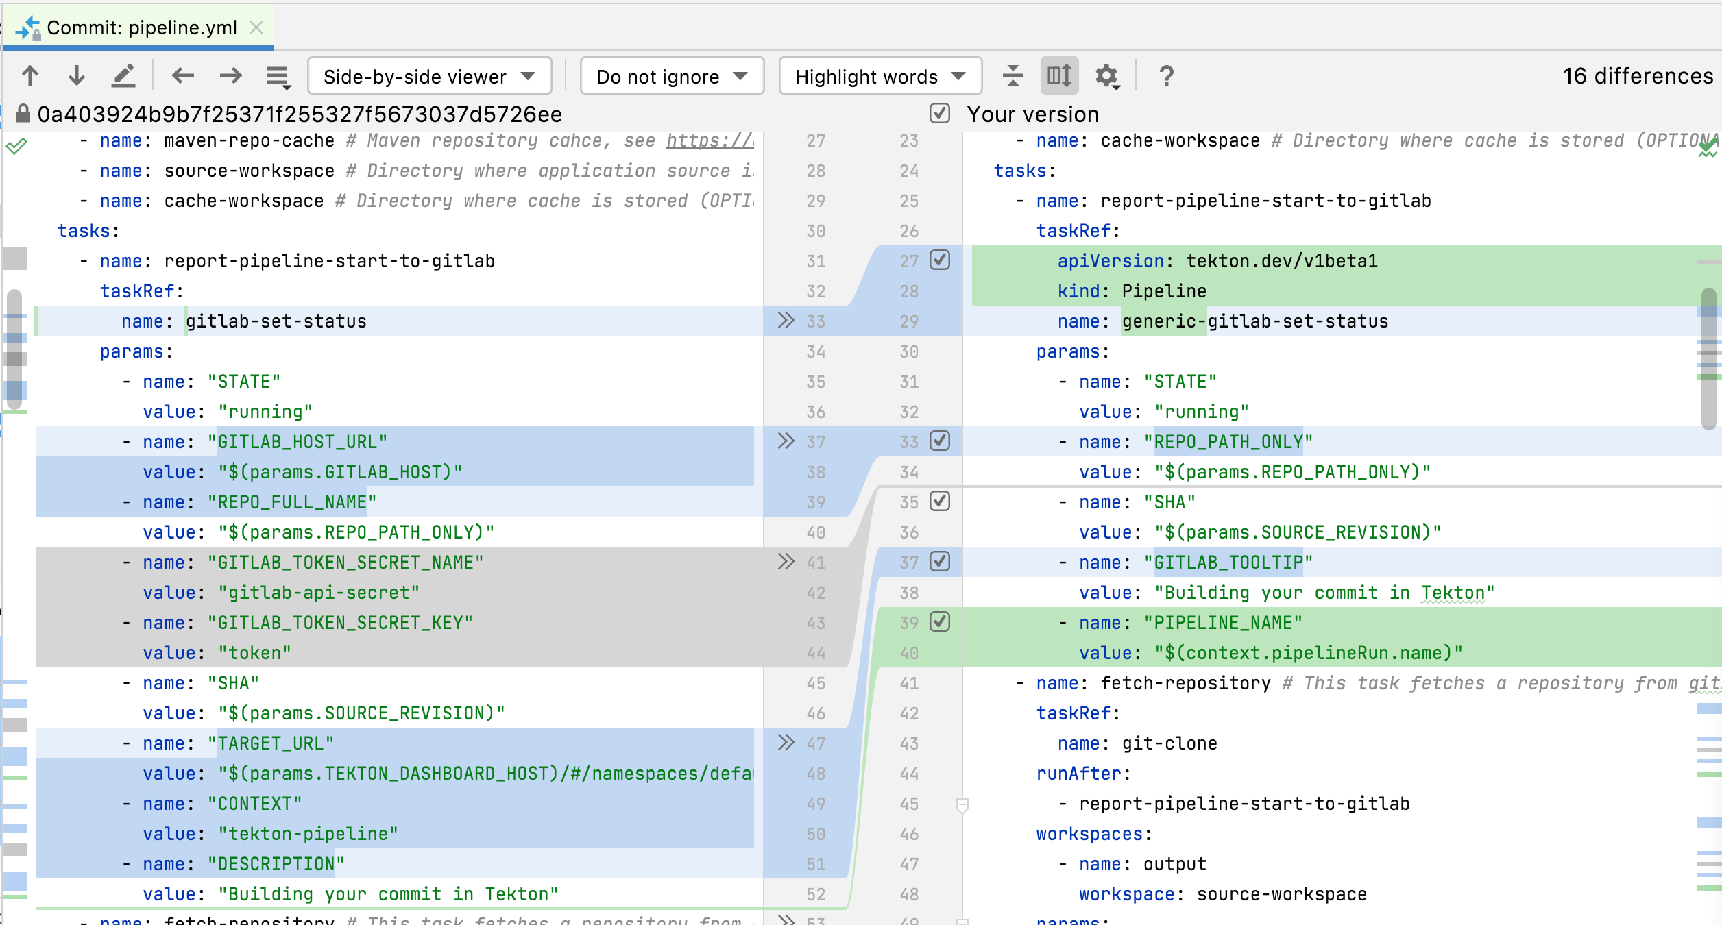Go to previous file with left arrow
The height and width of the screenshot is (925, 1722).
(x=183, y=75)
